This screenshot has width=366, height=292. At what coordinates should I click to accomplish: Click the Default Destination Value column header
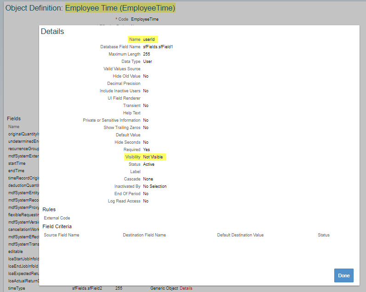240,235
